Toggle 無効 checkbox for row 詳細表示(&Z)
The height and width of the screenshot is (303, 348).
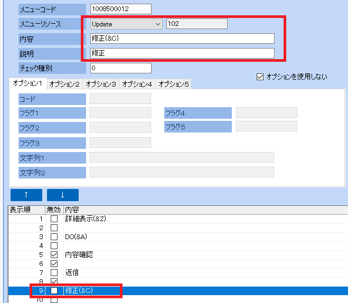pyautogui.click(x=54, y=219)
